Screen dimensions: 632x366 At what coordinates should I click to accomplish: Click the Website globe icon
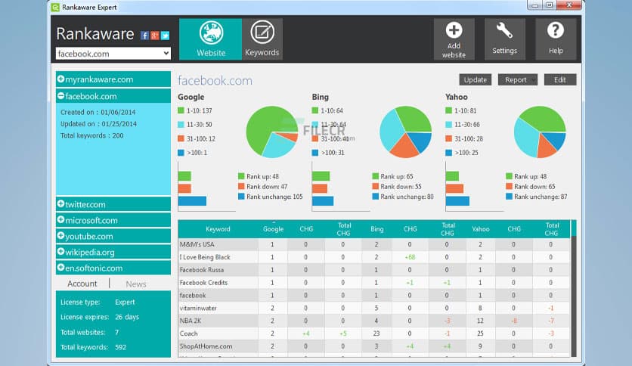211,33
